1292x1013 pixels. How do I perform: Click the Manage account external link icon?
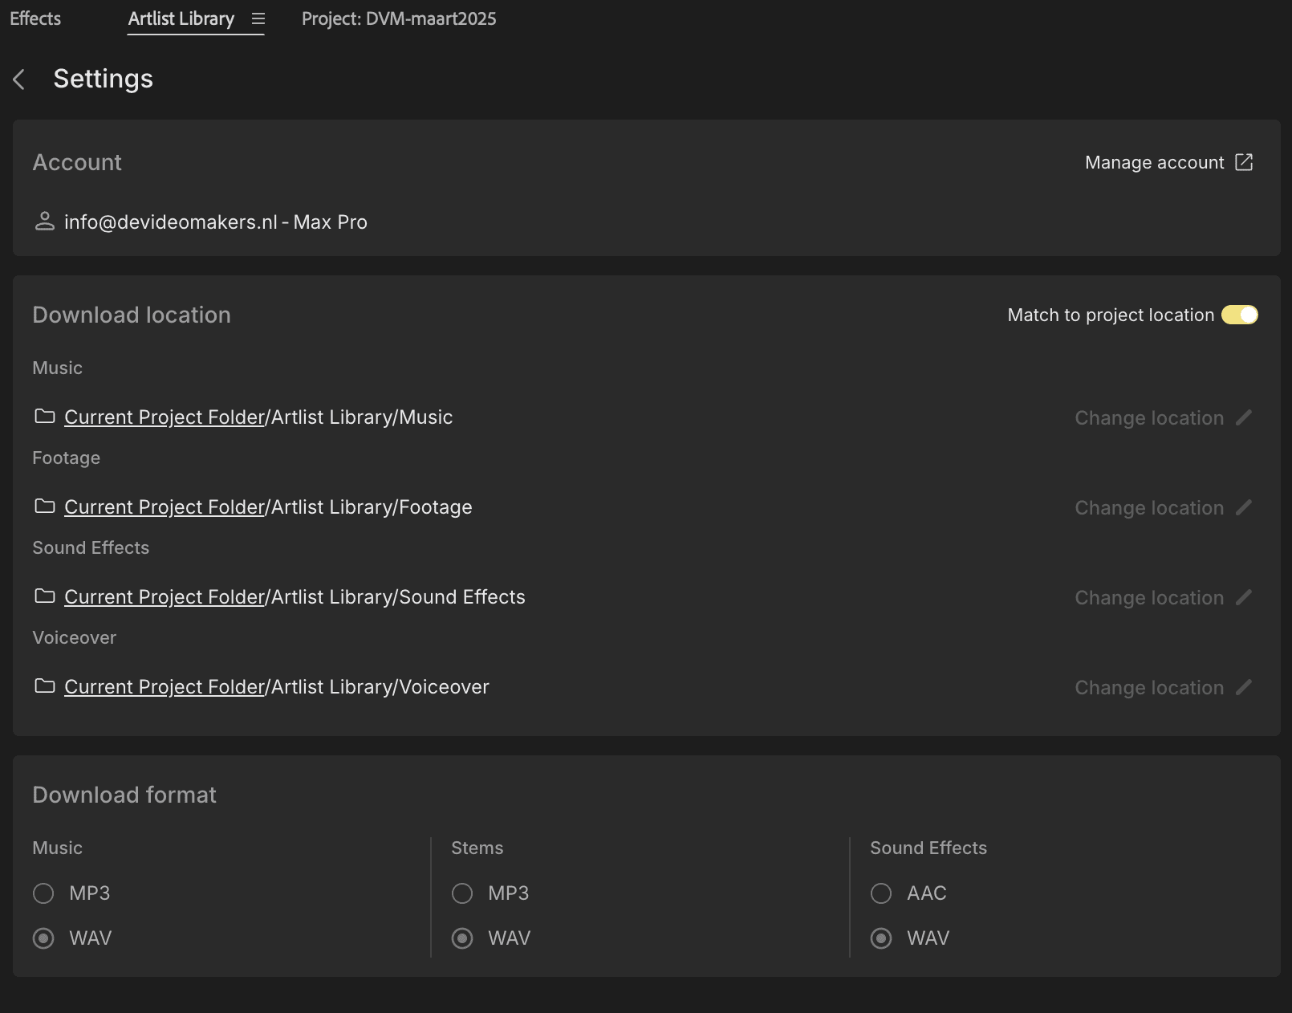(x=1243, y=162)
